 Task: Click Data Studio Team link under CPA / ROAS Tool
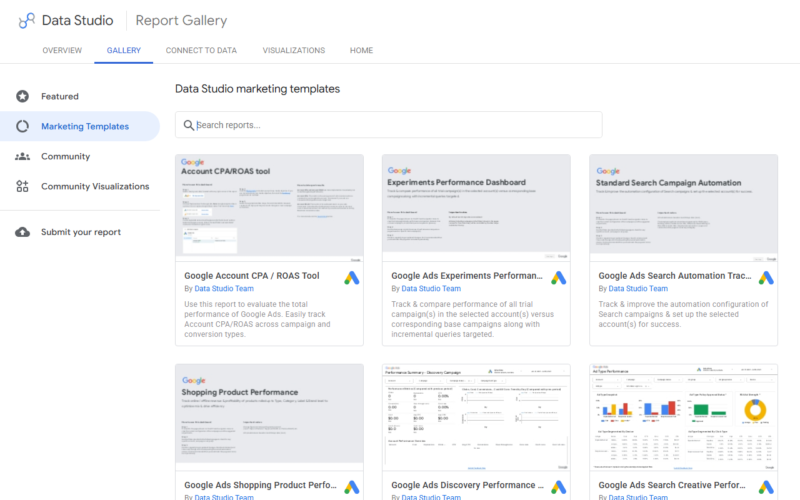pos(224,289)
